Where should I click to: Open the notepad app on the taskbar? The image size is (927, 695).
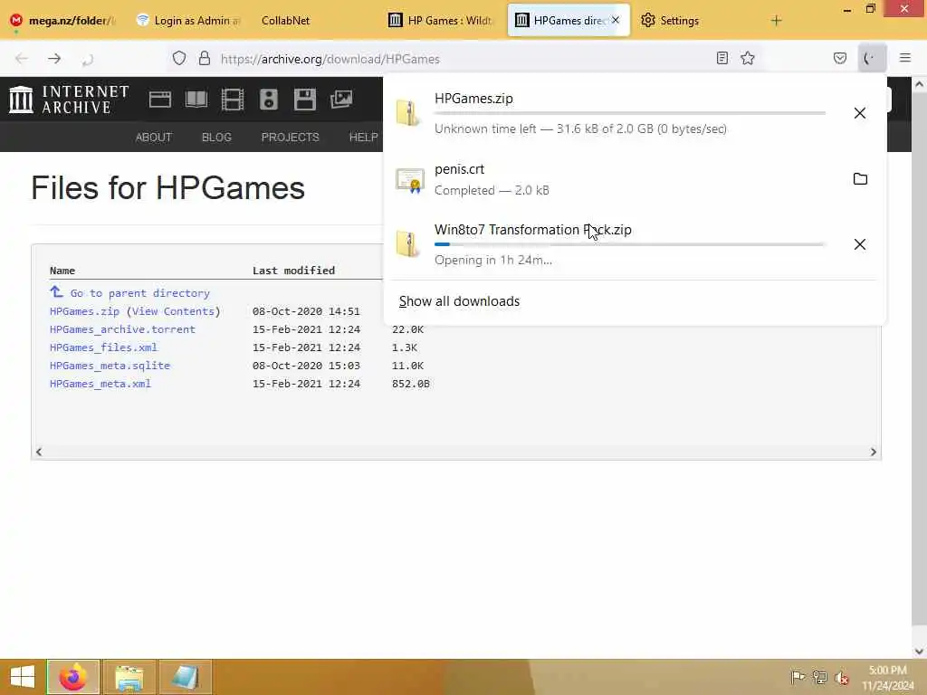(185, 677)
